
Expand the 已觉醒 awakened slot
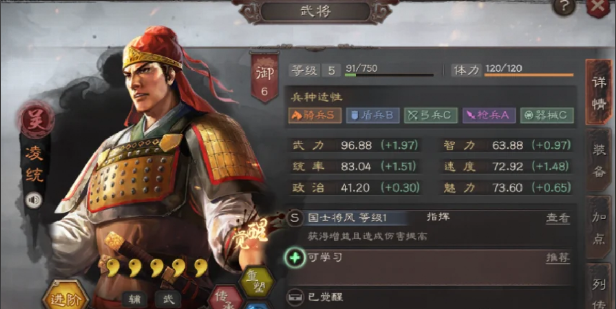click(x=431, y=298)
